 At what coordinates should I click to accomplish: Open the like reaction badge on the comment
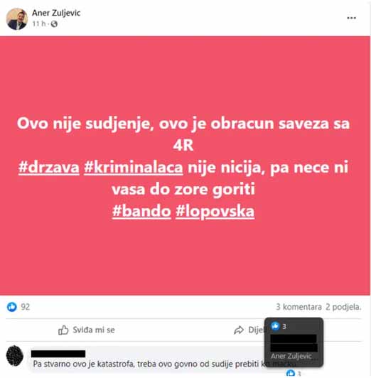[294, 374]
